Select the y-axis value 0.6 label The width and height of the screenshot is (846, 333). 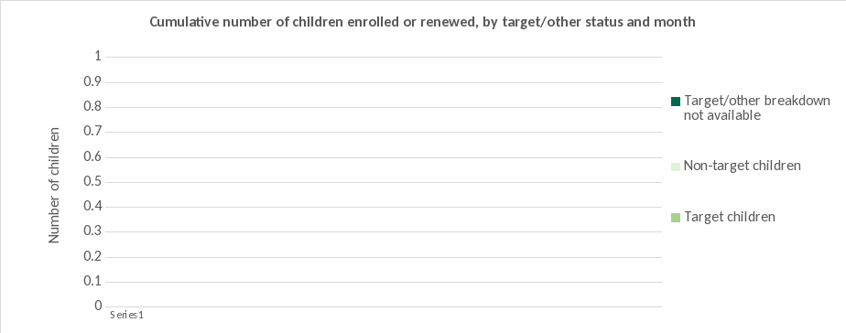92,156
